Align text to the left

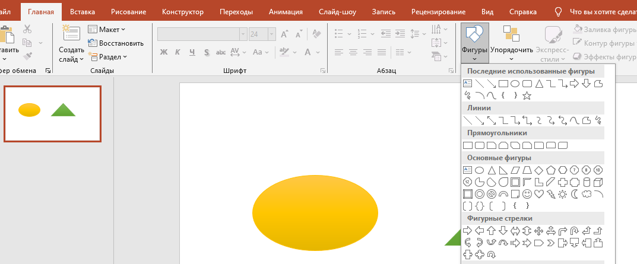pyautogui.click(x=339, y=52)
